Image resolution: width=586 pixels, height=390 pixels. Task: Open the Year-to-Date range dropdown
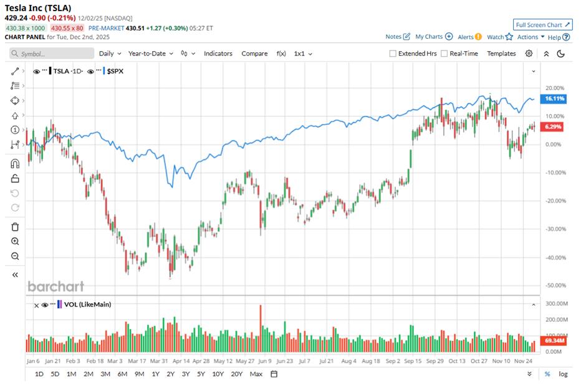point(149,54)
